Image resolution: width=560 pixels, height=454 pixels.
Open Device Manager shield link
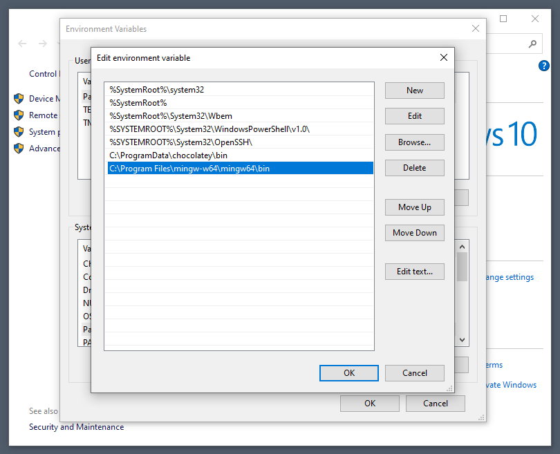(x=44, y=99)
